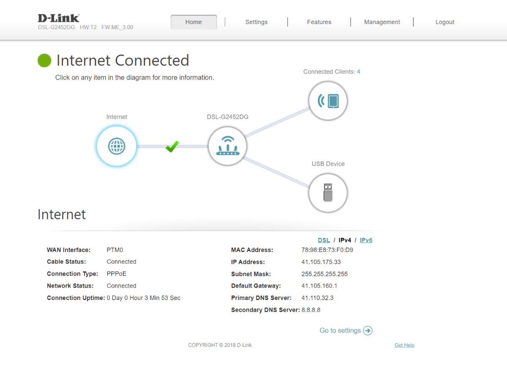Open the Features menu
507x379 pixels.
click(x=319, y=22)
